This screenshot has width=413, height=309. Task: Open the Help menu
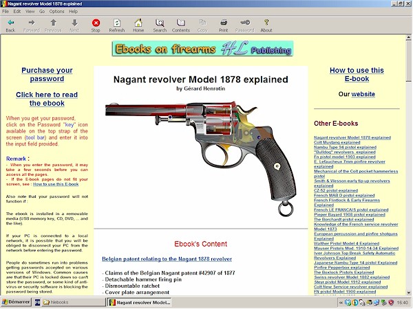tap(73, 11)
